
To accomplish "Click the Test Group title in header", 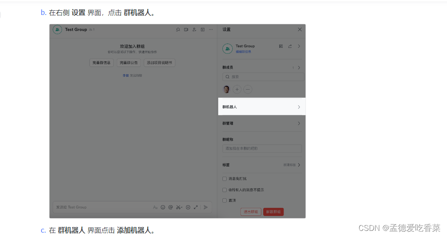I will [76, 29].
